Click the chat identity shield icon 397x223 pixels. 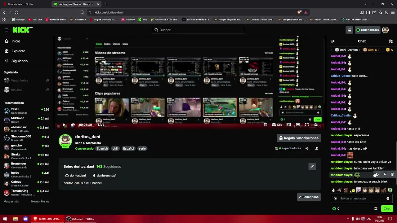coord(336,199)
